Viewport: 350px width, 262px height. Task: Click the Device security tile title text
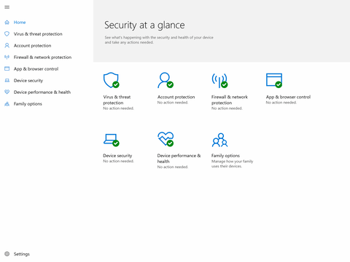(117, 156)
